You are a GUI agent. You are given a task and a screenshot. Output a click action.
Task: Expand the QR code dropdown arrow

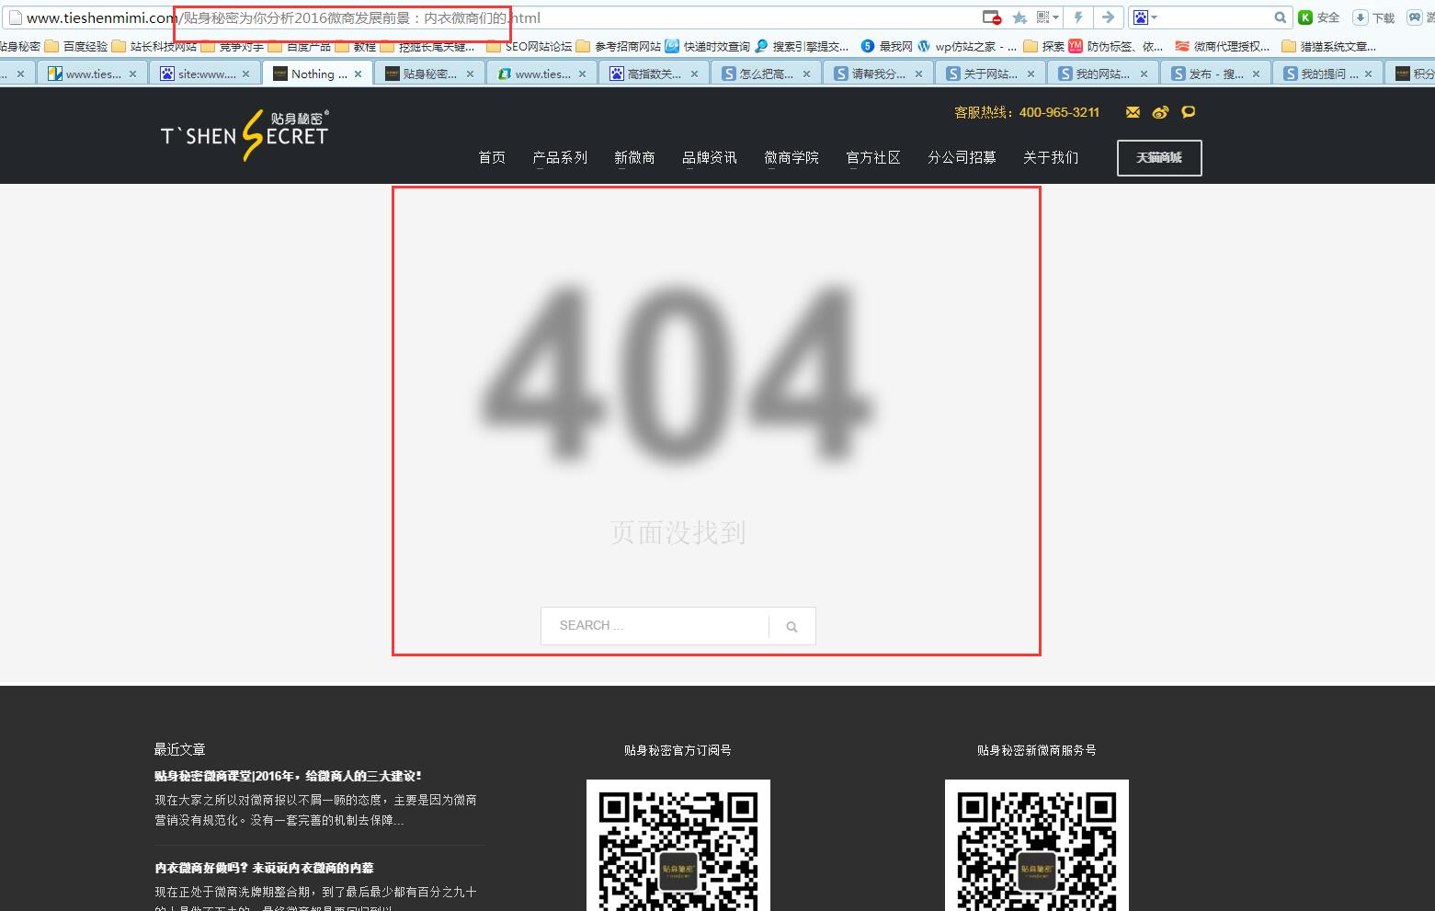coord(1056,17)
